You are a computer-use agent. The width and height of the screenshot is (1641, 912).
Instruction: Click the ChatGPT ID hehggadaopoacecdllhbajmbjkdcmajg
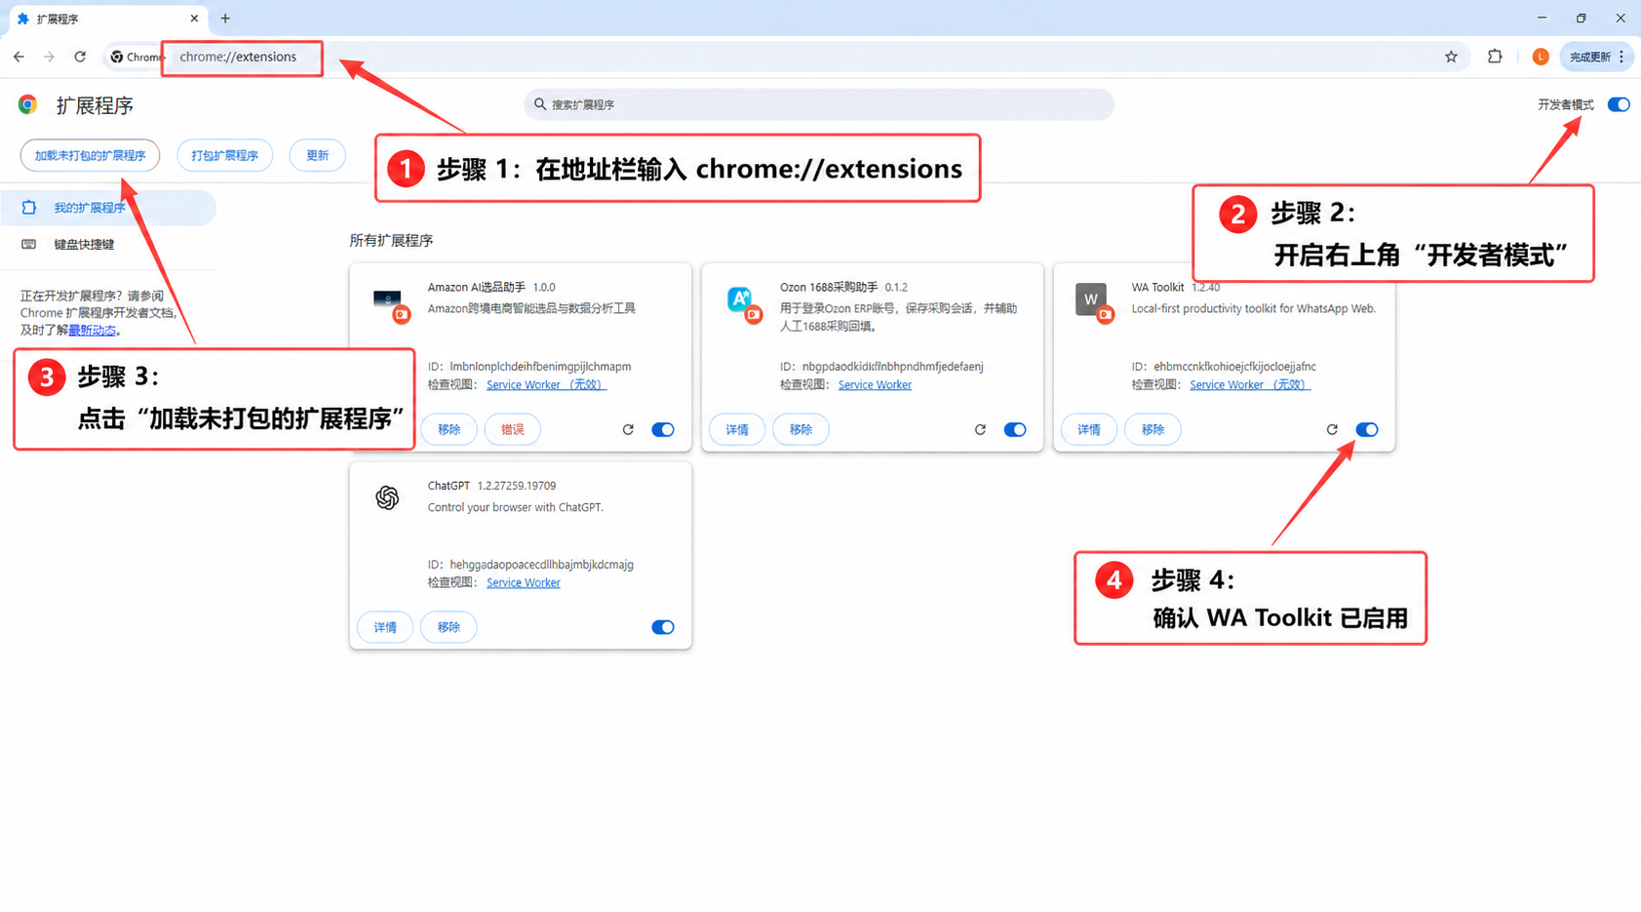[541, 564]
